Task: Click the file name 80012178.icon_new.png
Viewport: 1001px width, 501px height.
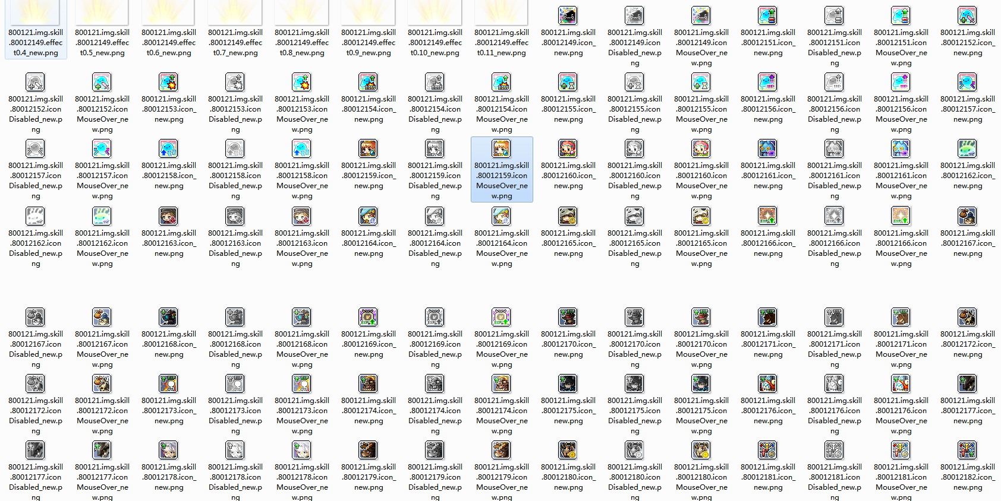Action: [x=169, y=477]
